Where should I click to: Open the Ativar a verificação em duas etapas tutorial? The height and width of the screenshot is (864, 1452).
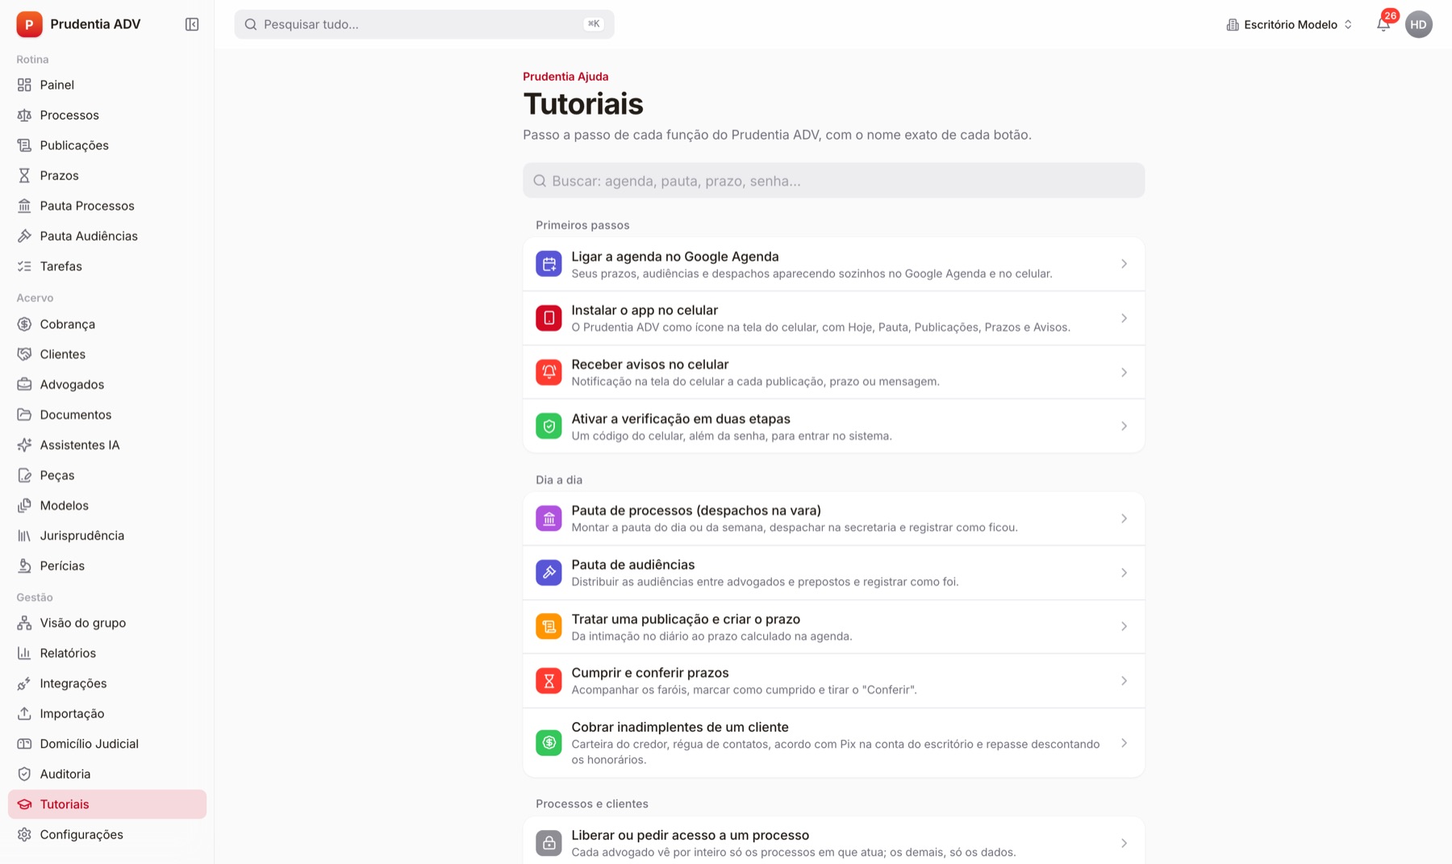[x=833, y=426]
